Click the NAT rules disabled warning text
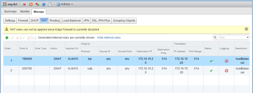The width and height of the screenshot is (253, 93). 55,29
